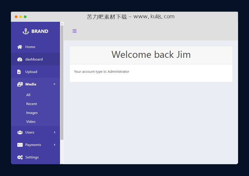Toggle sidebar with the hamburger menu button
249x176 pixels.
(74, 31)
